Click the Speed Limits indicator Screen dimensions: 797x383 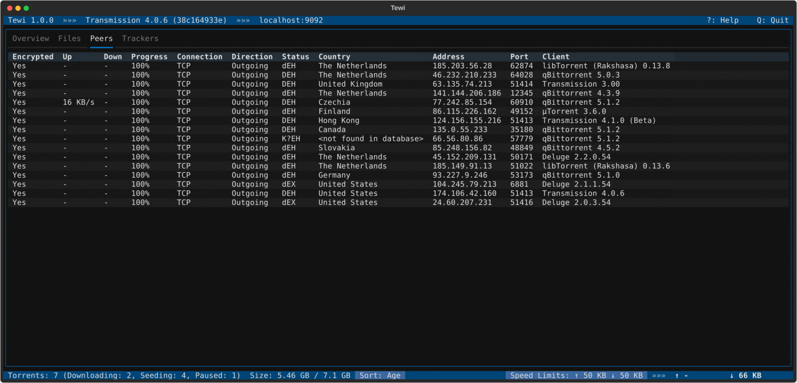pyautogui.click(x=576, y=375)
